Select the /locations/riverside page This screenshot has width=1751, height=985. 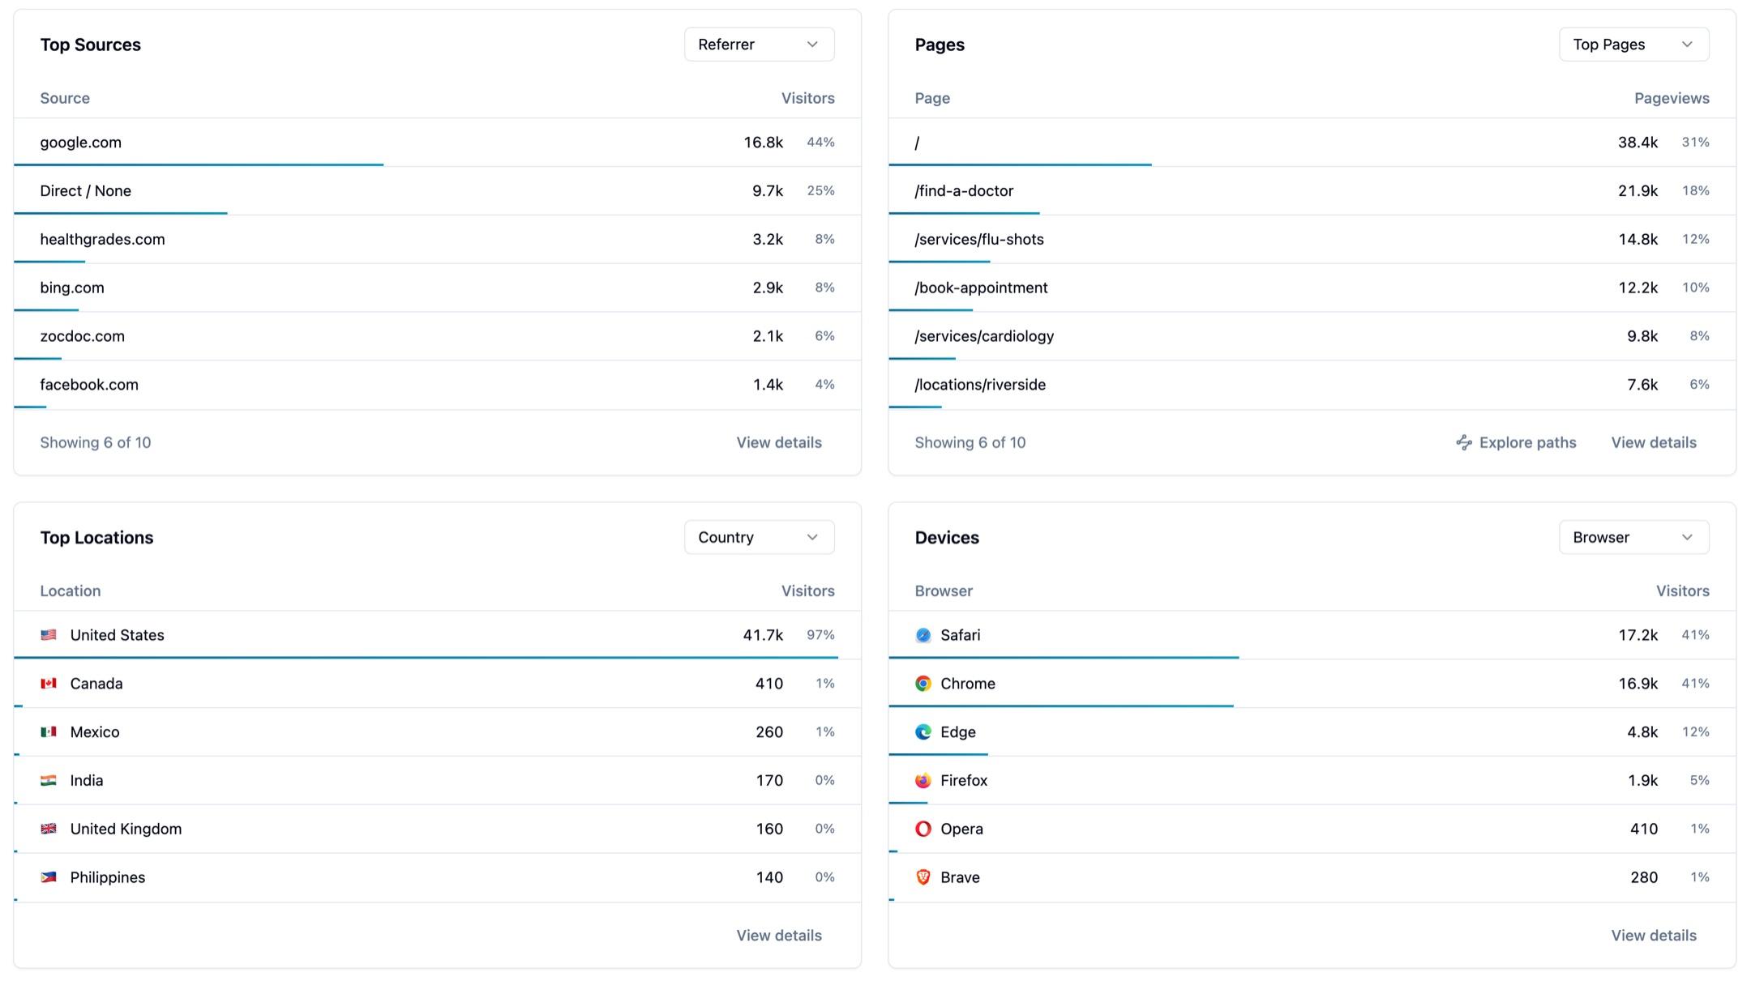[x=1312, y=385]
